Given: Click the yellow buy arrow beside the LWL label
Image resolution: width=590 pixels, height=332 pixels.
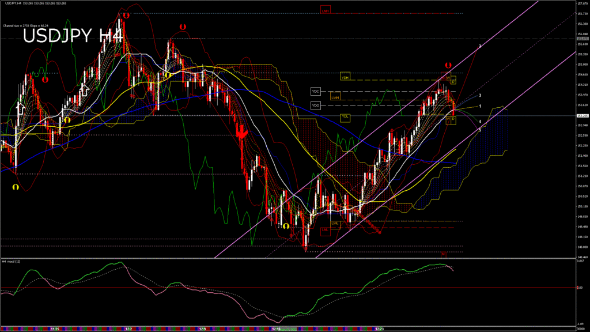Looking at the screenshot, I should pos(286,226).
